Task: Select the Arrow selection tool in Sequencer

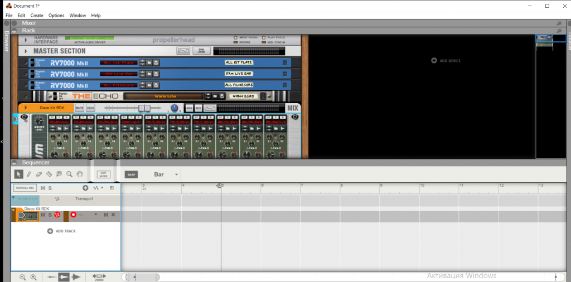Action: click(x=19, y=174)
